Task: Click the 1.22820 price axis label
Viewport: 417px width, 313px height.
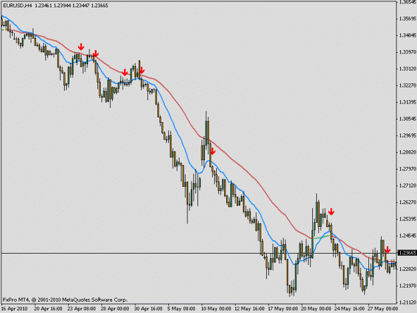Action: coord(408,269)
